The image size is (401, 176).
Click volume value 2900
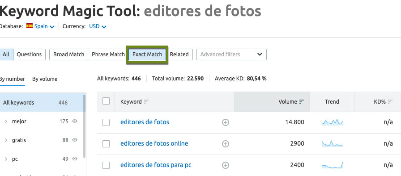[x=297, y=144]
